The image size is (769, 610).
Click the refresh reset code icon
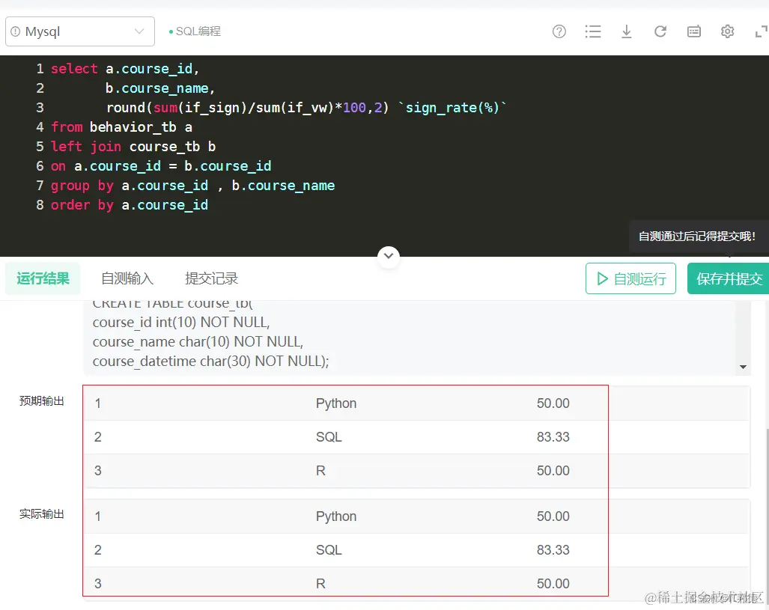click(x=660, y=31)
